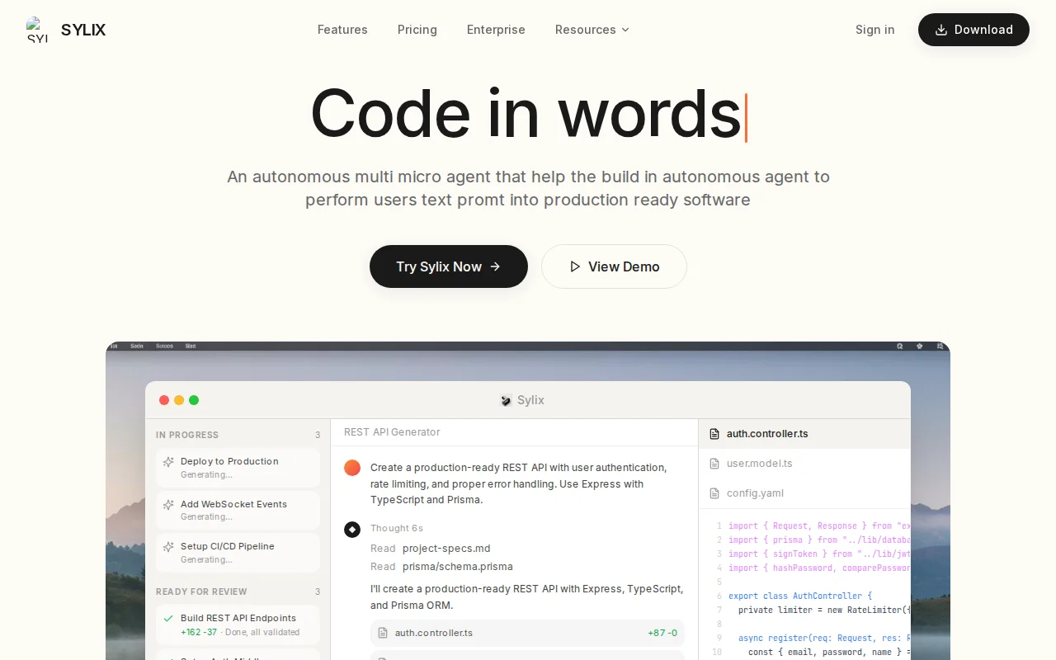Click yellow minimize dot of Sylix window
This screenshot has width=1056, height=660.
click(179, 400)
